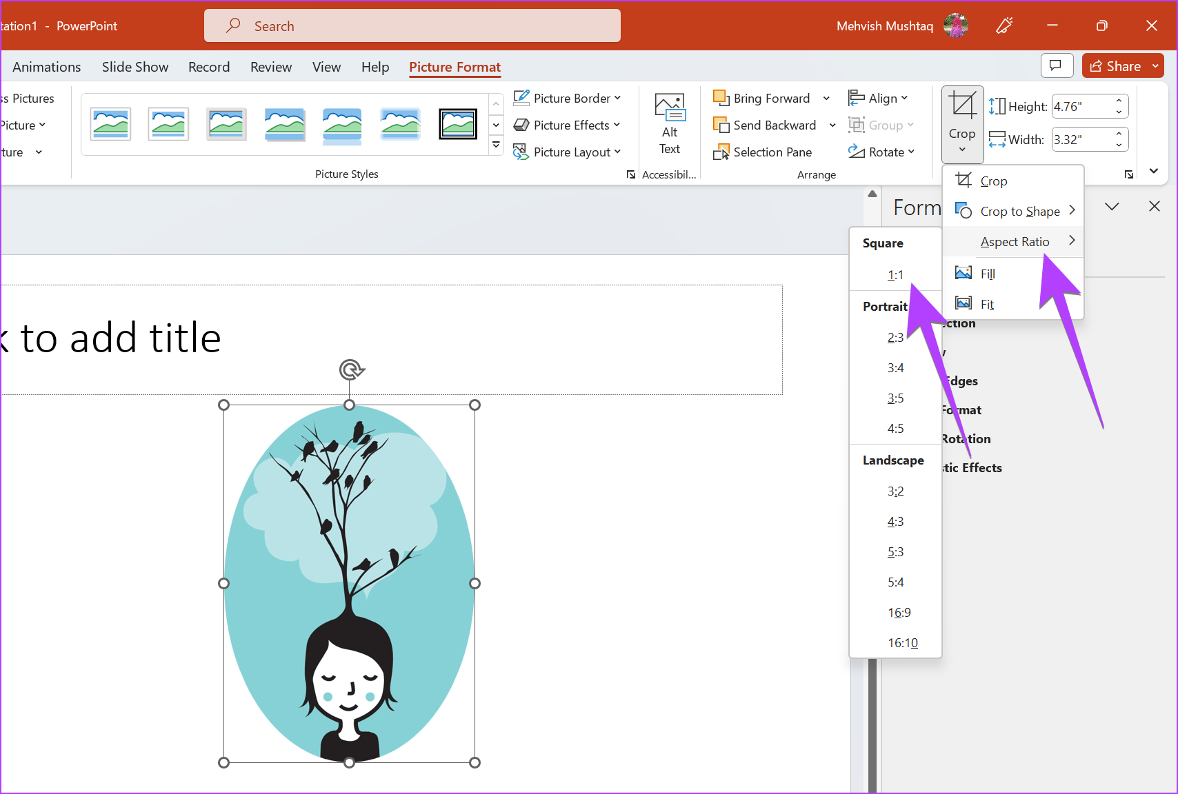Open the Animations ribbon tab

[x=46, y=66]
